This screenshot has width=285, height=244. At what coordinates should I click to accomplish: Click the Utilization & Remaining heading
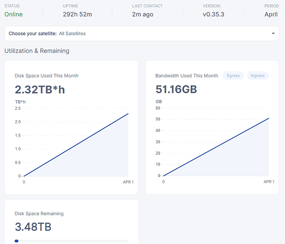tap(37, 51)
